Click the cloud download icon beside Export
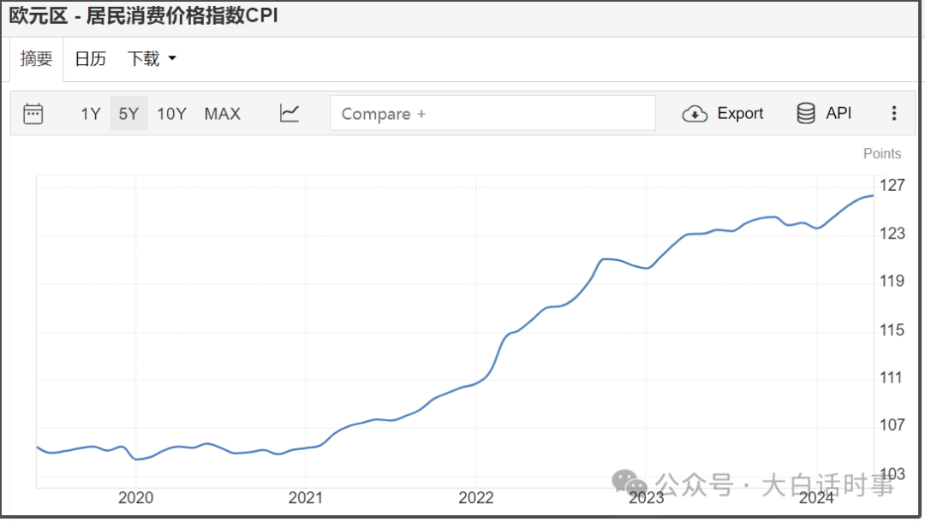This screenshot has height=522, width=925. tap(695, 114)
